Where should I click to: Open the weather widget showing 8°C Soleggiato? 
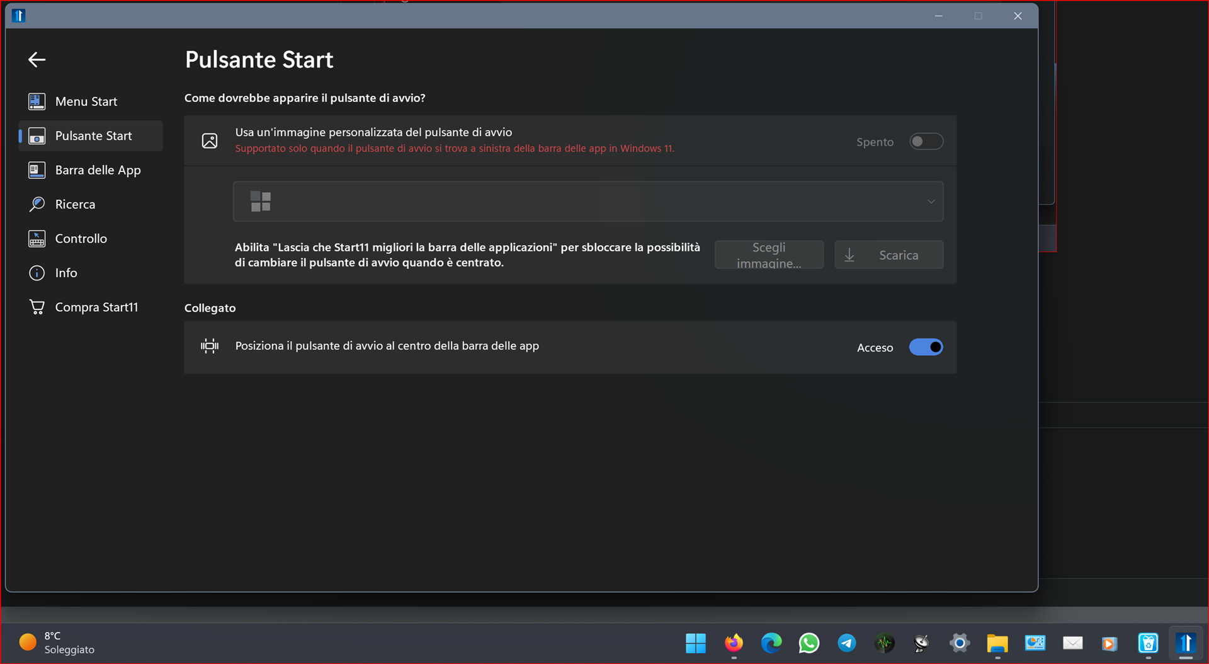coord(57,643)
